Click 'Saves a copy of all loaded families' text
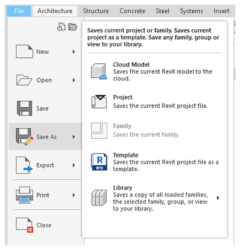The image size is (240, 250). 160,202
